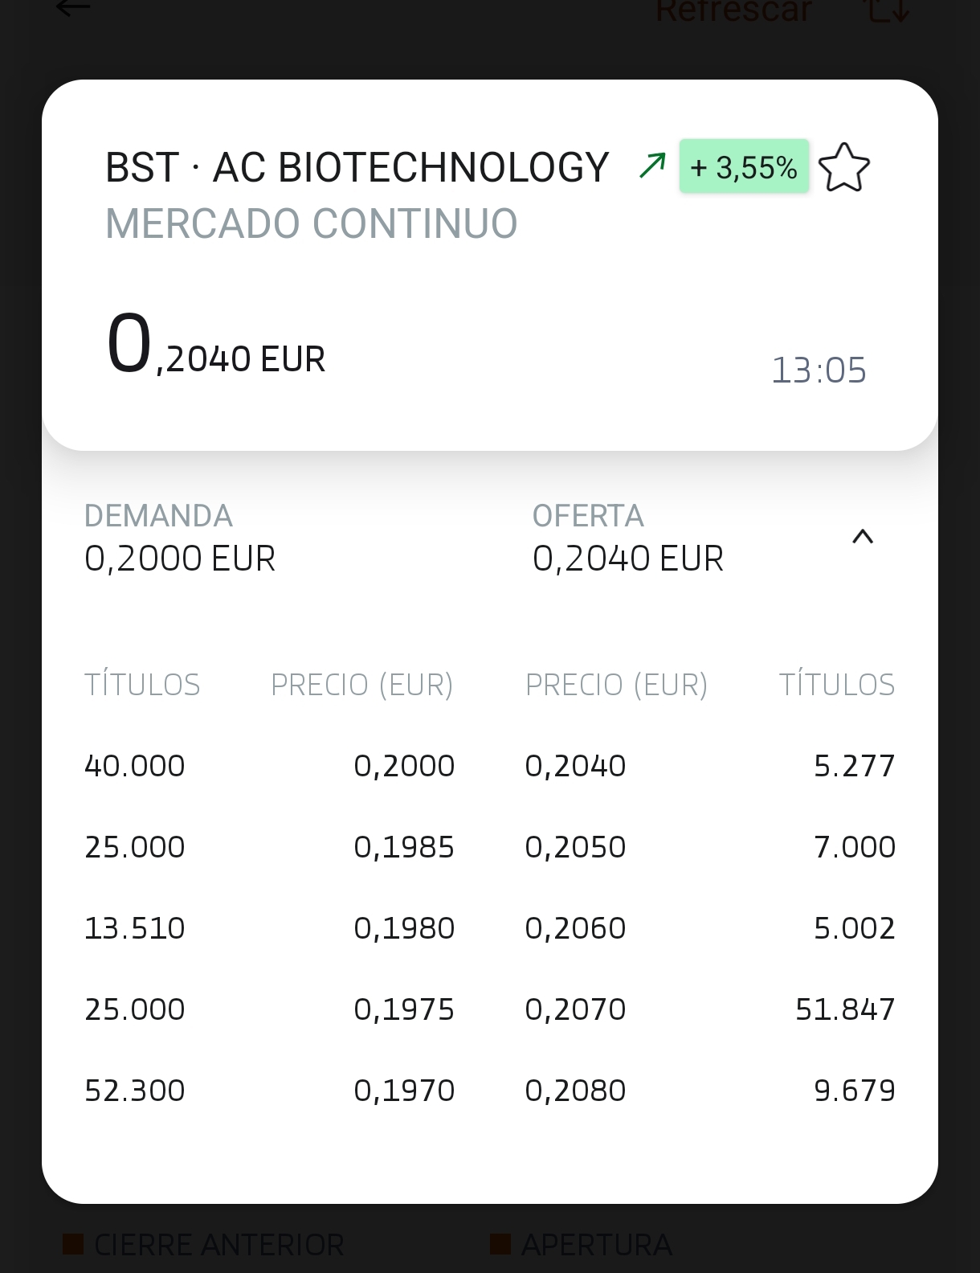Viewport: 980px width, 1273px height.
Task: Select ask price 0,2070
Action: tap(575, 1009)
